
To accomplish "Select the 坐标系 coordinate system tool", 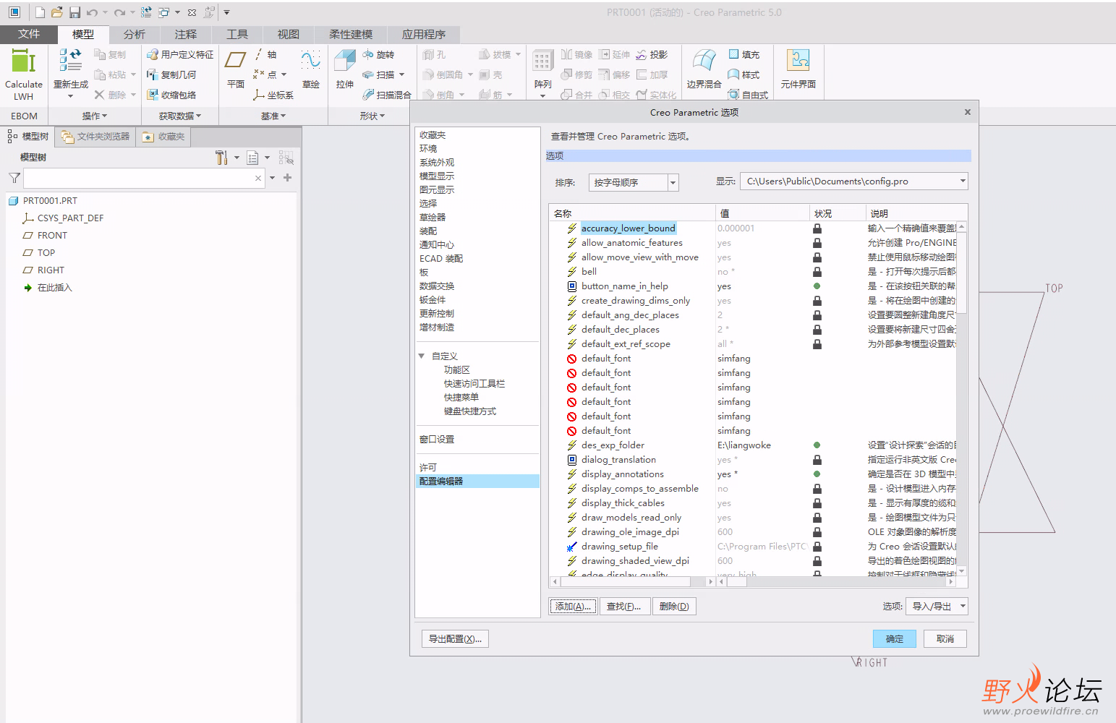I will pos(273,95).
